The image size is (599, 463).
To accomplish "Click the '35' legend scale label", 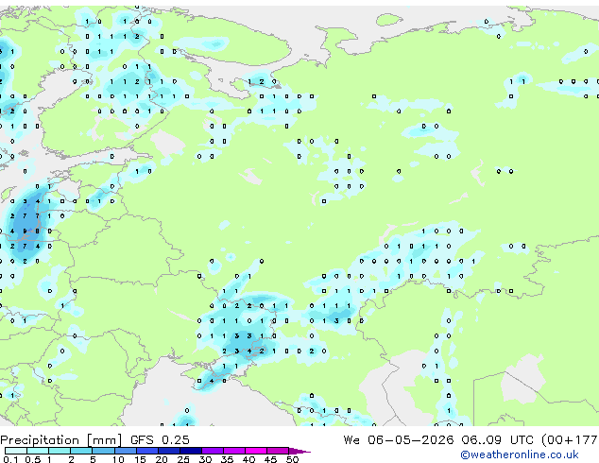I will tap(227, 459).
